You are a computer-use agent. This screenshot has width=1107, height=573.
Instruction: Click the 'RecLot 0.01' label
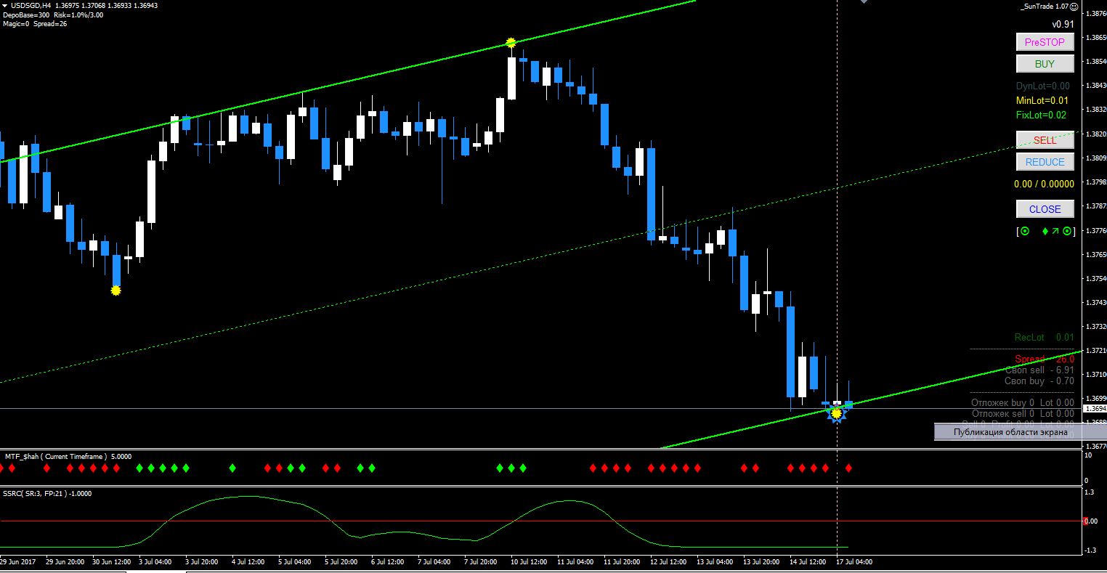[x=1044, y=338]
